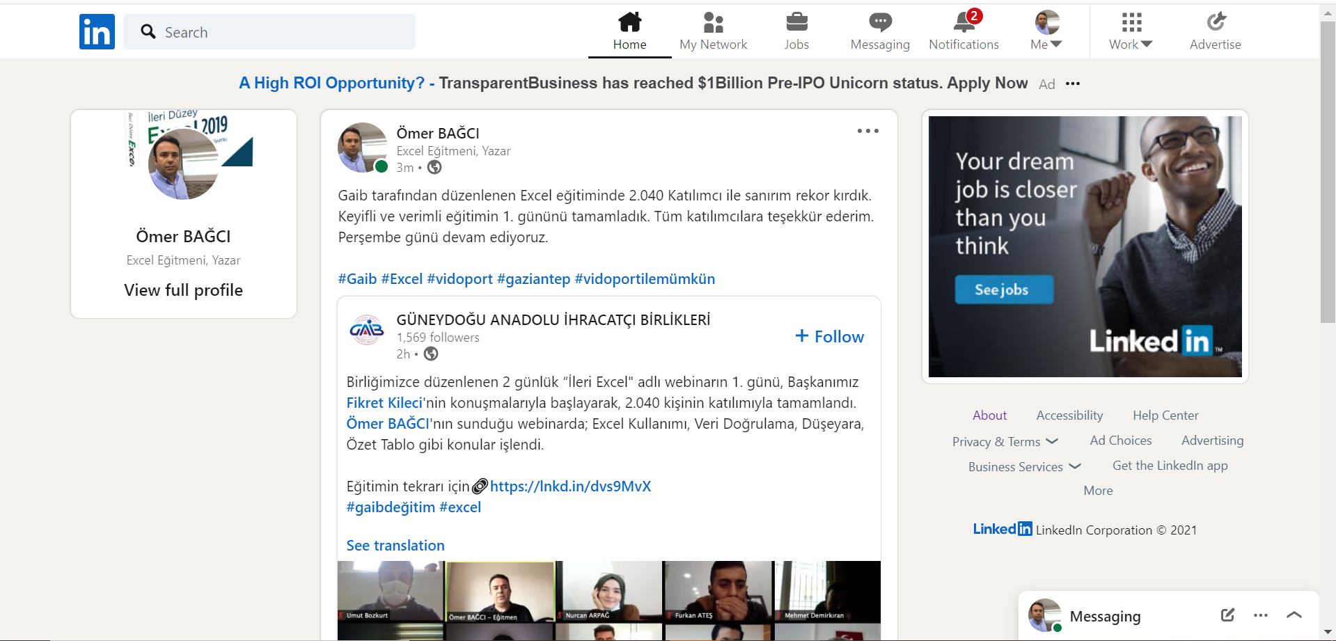Open the Help Center footer link
This screenshot has width=1336, height=641.
(x=1165, y=416)
